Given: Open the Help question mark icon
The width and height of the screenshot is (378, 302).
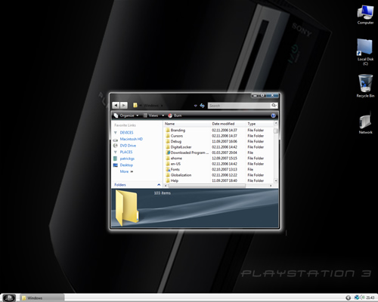Looking at the screenshot, I should (x=273, y=116).
